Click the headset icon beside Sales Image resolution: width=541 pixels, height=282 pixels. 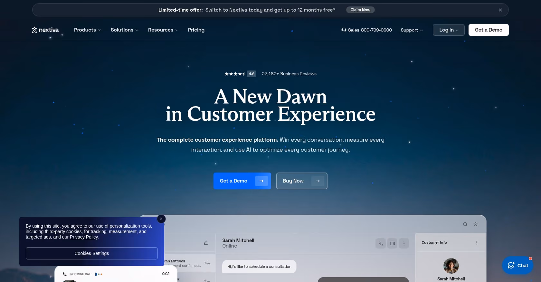pyautogui.click(x=344, y=30)
